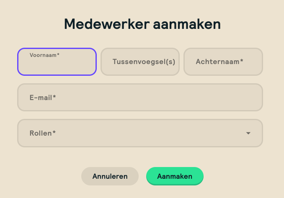Screen dimensions: 284x198
Task: Click into the E-mail field
Action: (140, 98)
